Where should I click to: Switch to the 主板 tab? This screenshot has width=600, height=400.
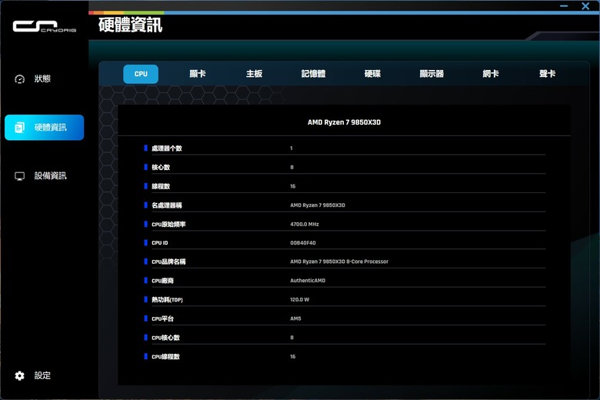point(254,74)
